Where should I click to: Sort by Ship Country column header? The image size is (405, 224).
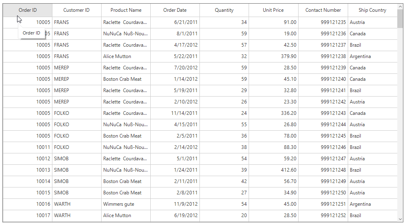pos(372,10)
